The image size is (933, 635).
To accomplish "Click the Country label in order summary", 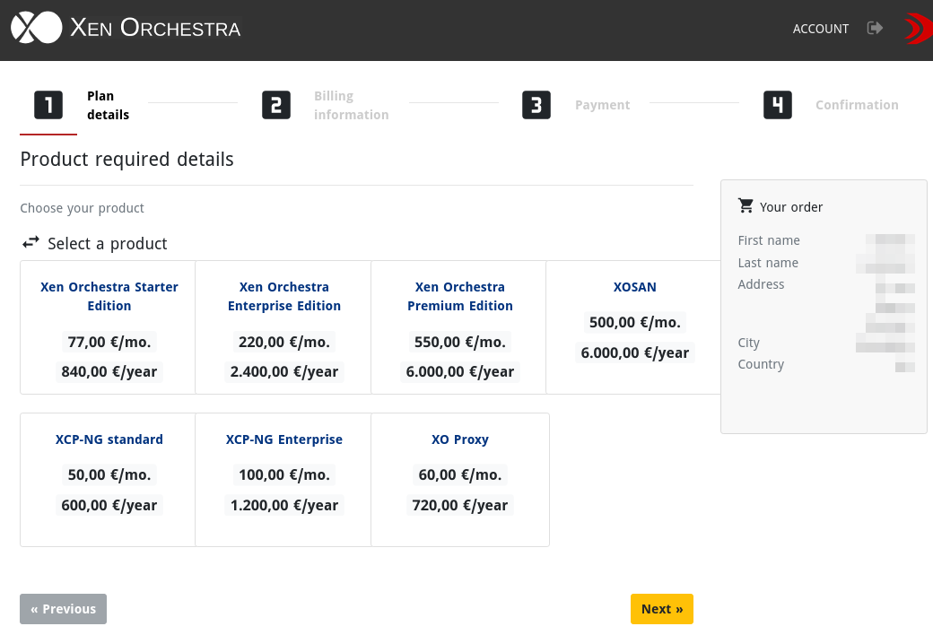I will coord(761,364).
